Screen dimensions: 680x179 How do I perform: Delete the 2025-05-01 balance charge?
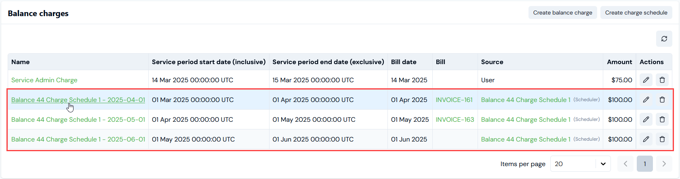coord(662,119)
